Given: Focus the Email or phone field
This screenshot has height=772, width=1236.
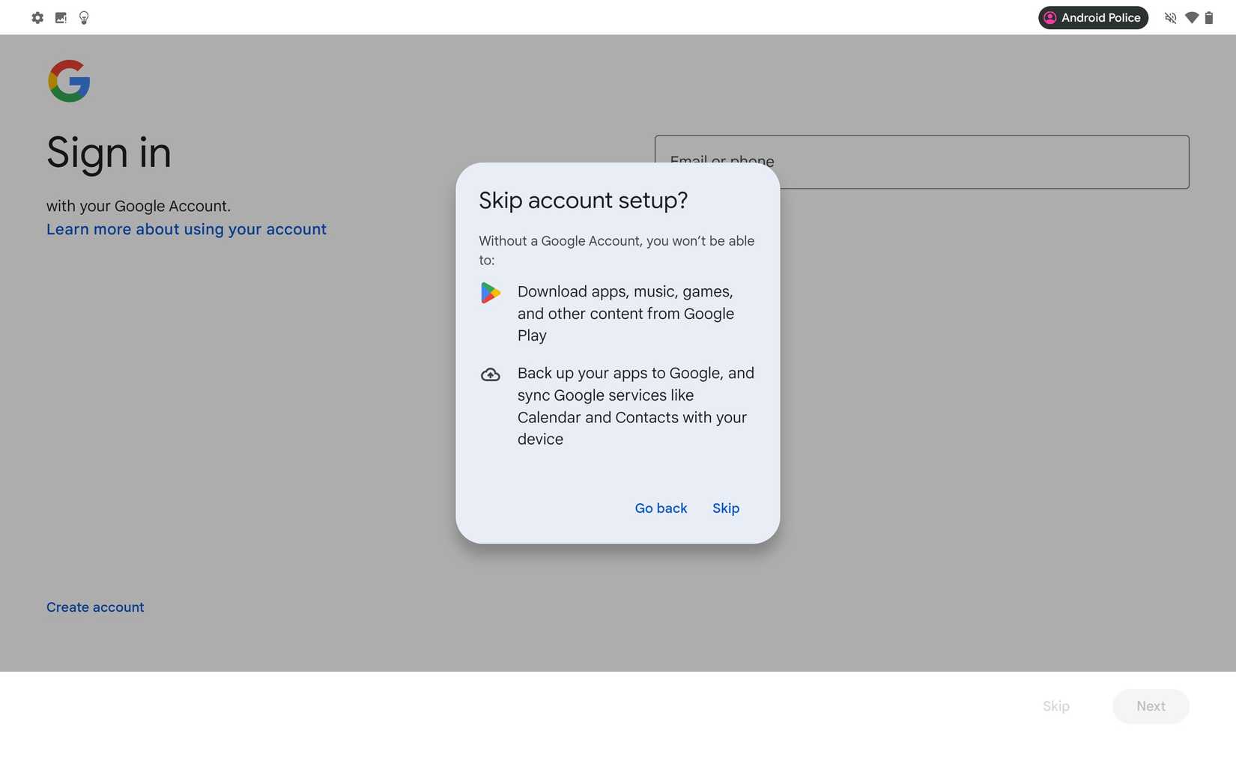Looking at the screenshot, I should pos(921,162).
